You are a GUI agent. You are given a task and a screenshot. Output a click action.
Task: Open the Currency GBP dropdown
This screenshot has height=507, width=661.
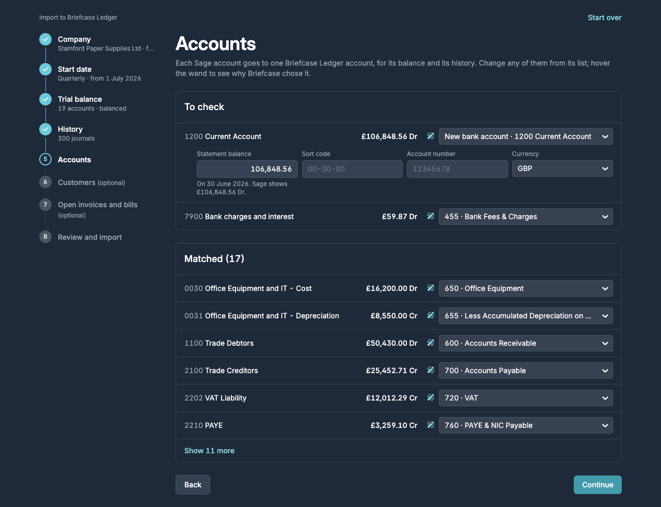point(562,168)
